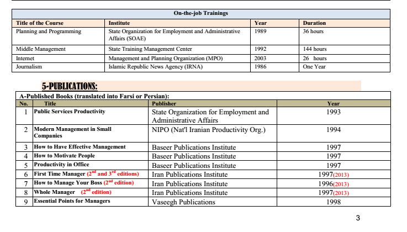Select the "Vaseegh Publications" publisher cell
Screen dimensions: 407x232
(183, 202)
